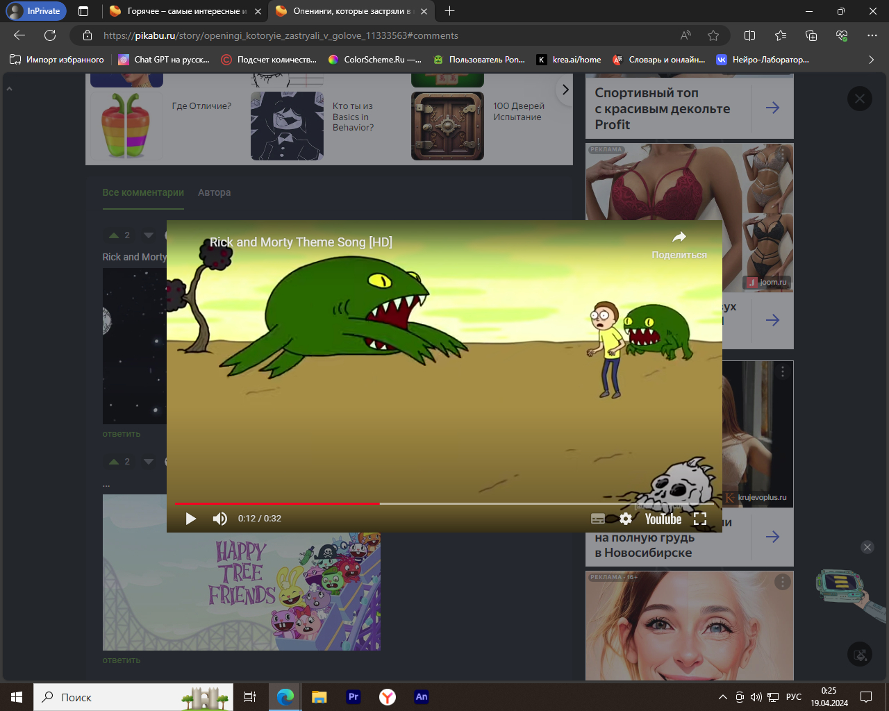Screen dimensions: 889x711
Task: Open Adobe Animate from taskbar
Action: (x=422, y=697)
